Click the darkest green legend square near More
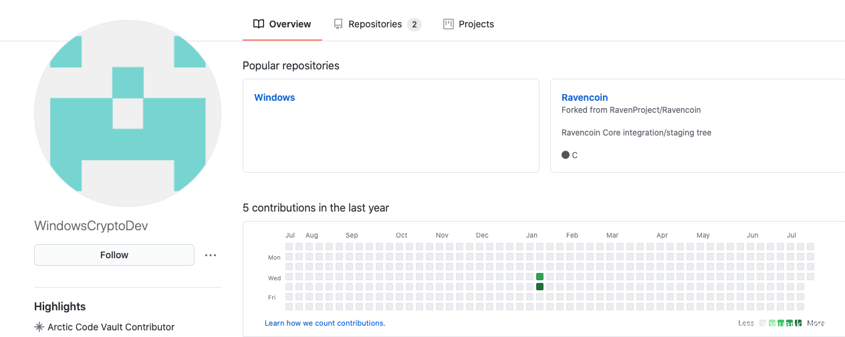Viewport: 845px width, 337px height. pyautogui.click(x=798, y=323)
